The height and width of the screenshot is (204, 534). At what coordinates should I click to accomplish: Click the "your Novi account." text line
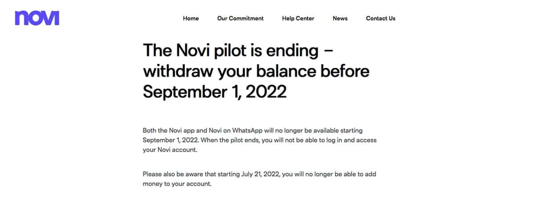pyautogui.click(x=170, y=150)
